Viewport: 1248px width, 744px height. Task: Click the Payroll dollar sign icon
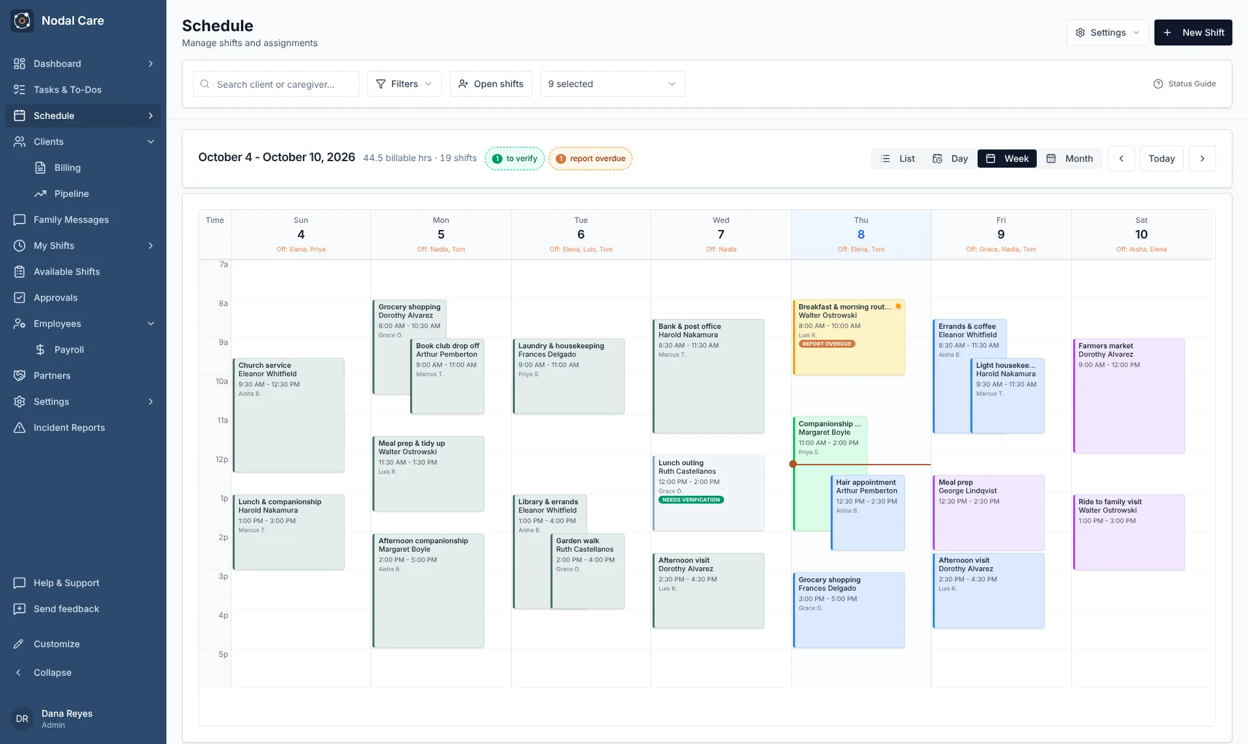[x=40, y=350]
